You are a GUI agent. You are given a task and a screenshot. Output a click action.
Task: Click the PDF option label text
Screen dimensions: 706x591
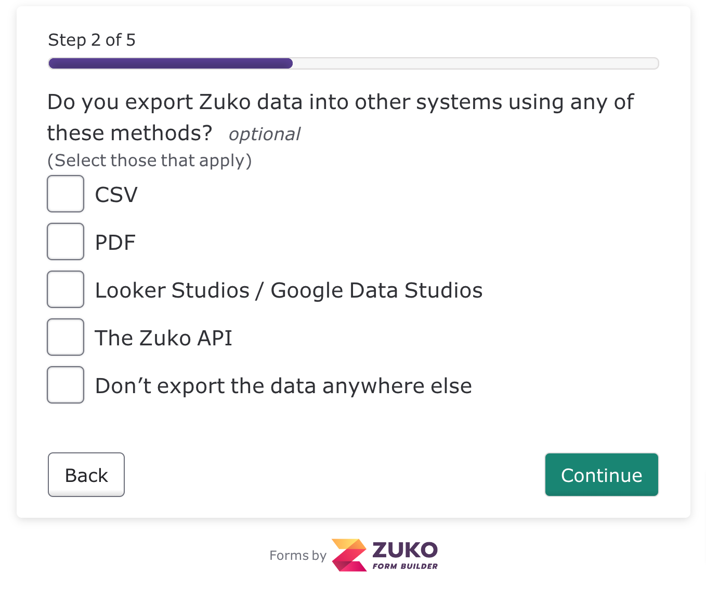115,242
